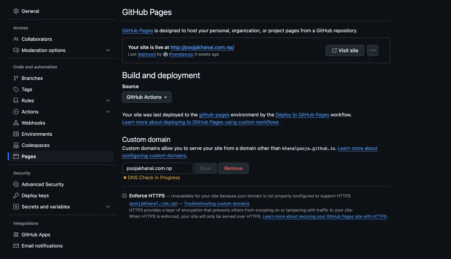The height and width of the screenshot is (259, 451).
Task: Open the GitHub Actions source dropdown
Action: pyautogui.click(x=147, y=97)
